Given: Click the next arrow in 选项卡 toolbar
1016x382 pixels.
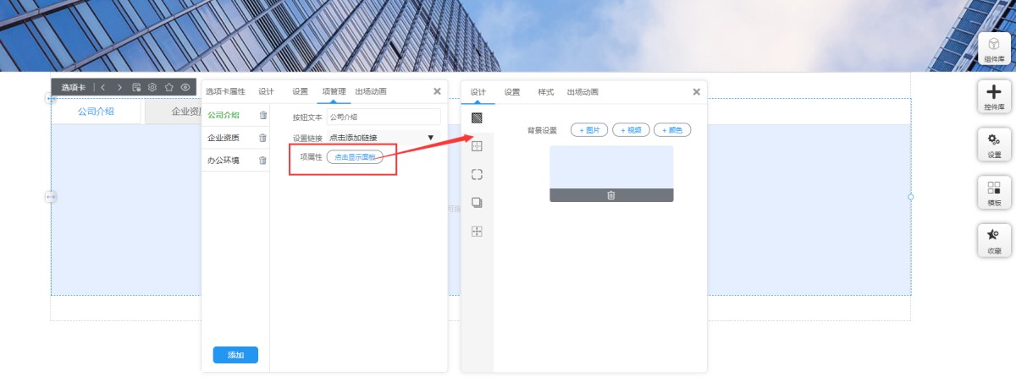Looking at the screenshot, I should pos(119,87).
